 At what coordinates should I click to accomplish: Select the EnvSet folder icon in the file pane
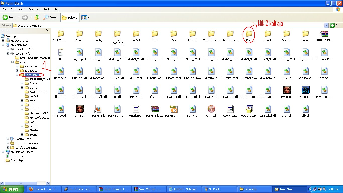136,33
